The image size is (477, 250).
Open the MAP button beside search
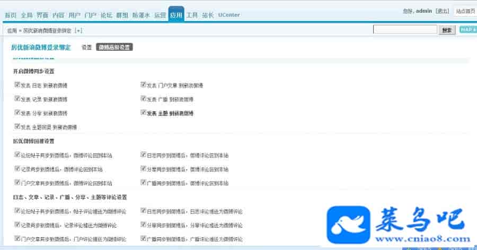(x=467, y=30)
